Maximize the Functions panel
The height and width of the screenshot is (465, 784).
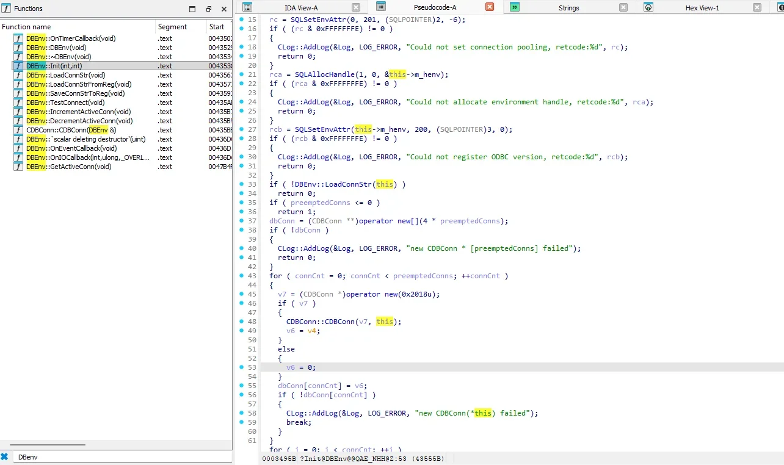(x=192, y=9)
